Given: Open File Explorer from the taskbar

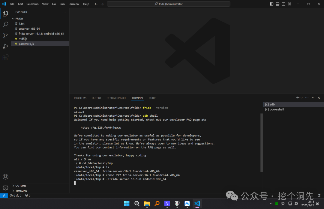Looking at the screenshot, I should coord(147,204).
